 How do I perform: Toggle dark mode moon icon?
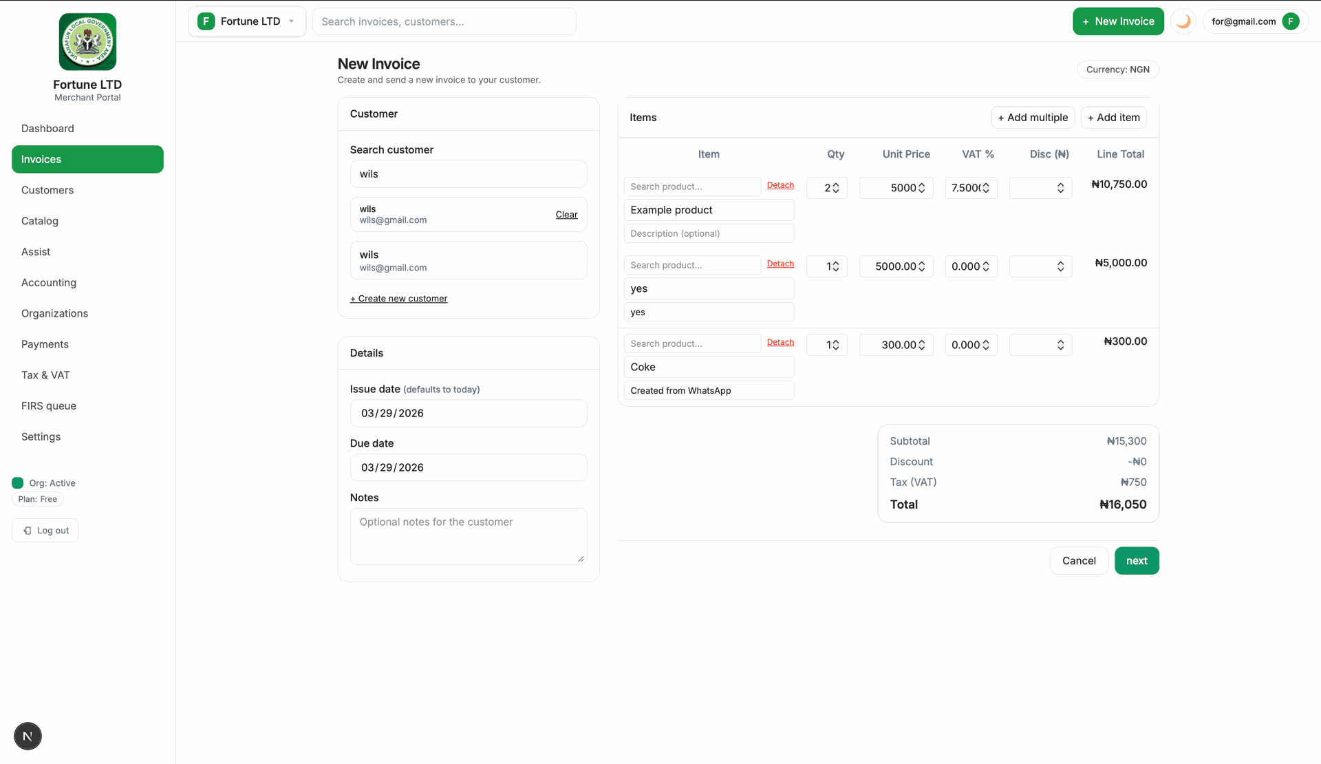pyautogui.click(x=1183, y=21)
